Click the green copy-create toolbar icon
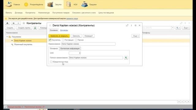This screenshot has width=196, height=110. pos(35,28)
